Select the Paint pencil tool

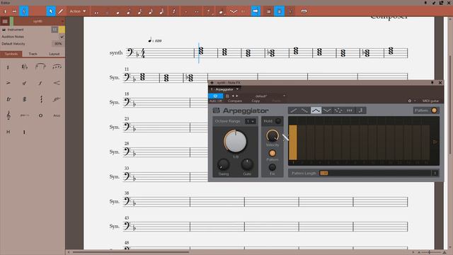tap(61, 11)
